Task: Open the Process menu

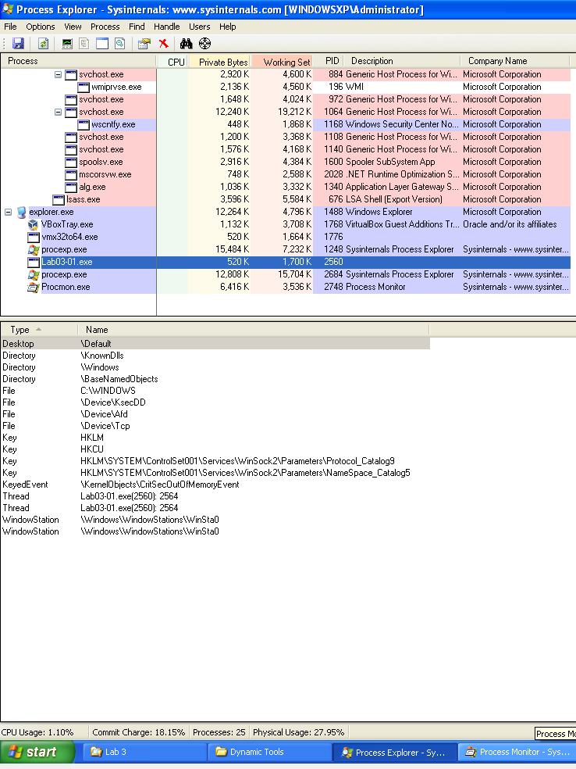Action: coord(105,27)
